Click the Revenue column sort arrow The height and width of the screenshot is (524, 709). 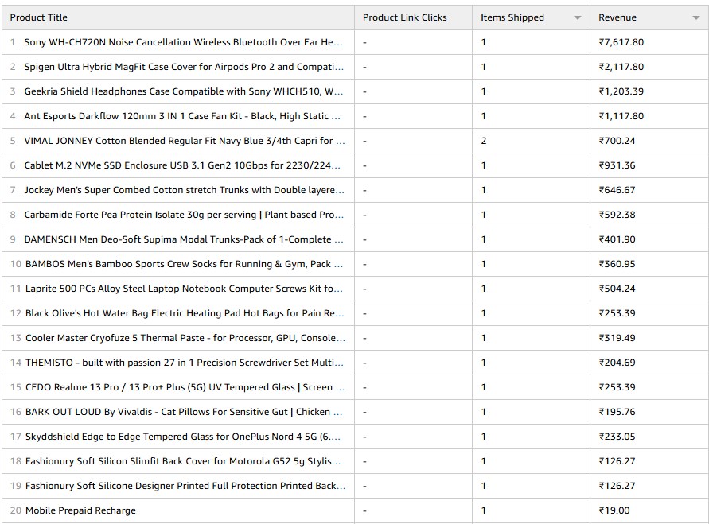[695, 17]
